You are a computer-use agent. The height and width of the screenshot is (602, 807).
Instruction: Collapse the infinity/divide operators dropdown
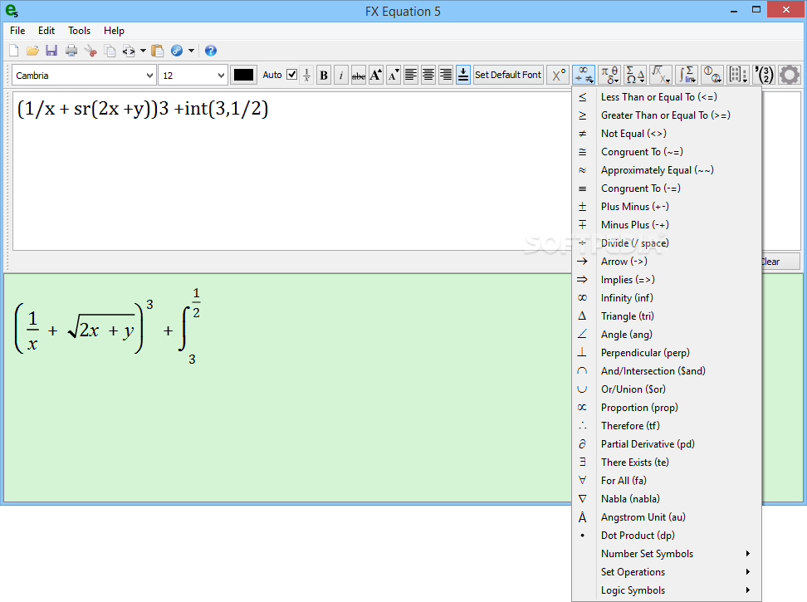pyautogui.click(x=584, y=75)
